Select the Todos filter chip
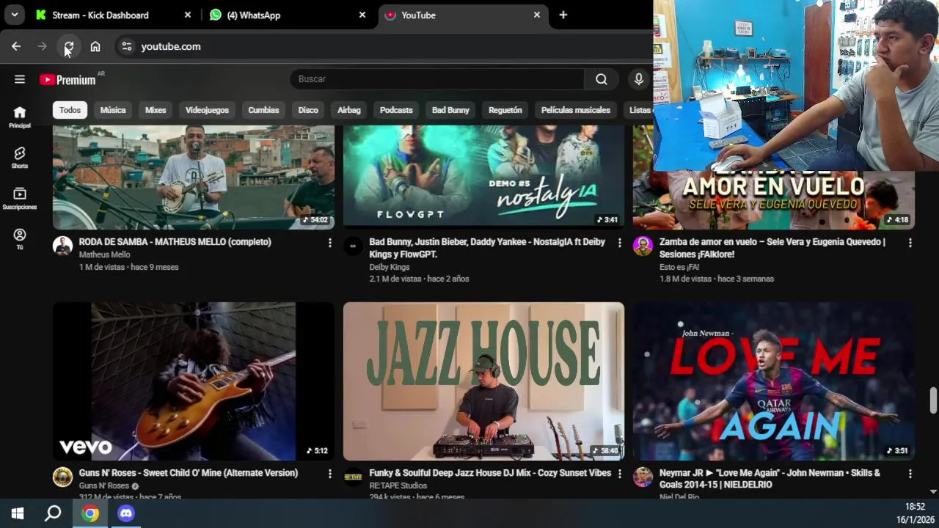Image resolution: width=939 pixels, height=528 pixels. point(70,110)
